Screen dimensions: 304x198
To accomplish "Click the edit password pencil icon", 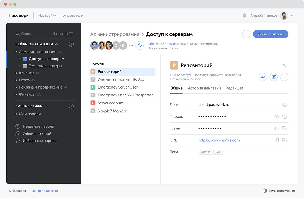I will (273, 77).
